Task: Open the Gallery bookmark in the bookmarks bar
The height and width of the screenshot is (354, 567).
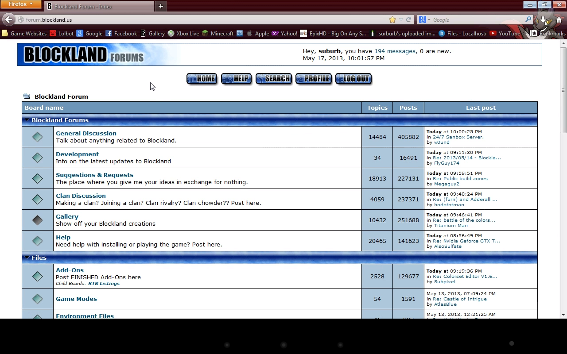Action: (x=152, y=33)
